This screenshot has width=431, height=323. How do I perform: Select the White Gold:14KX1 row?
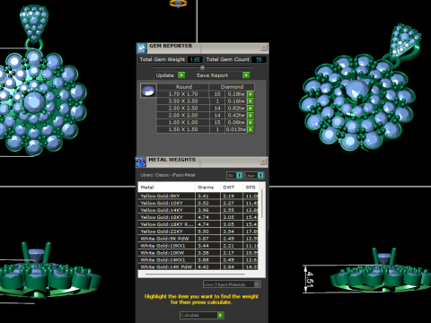click(x=198, y=260)
